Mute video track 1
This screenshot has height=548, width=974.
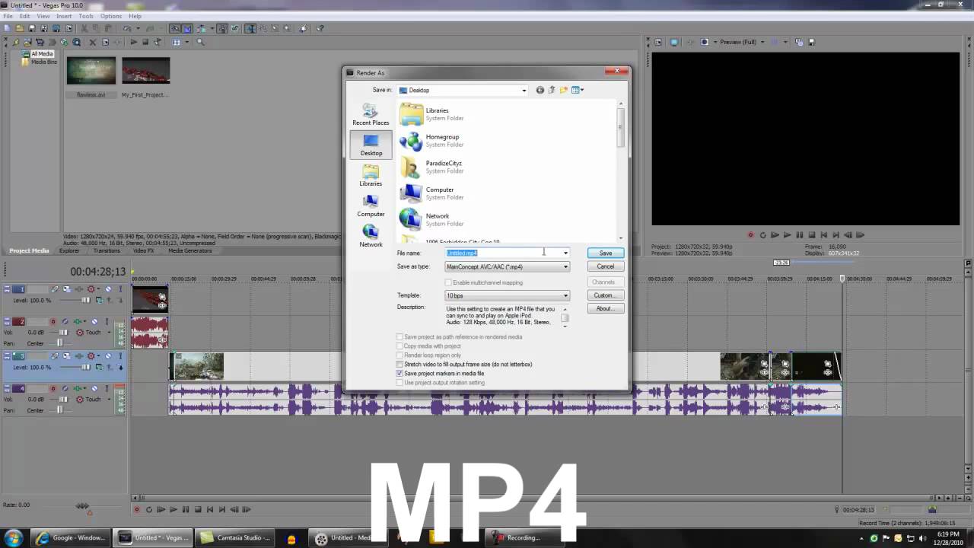(108, 289)
